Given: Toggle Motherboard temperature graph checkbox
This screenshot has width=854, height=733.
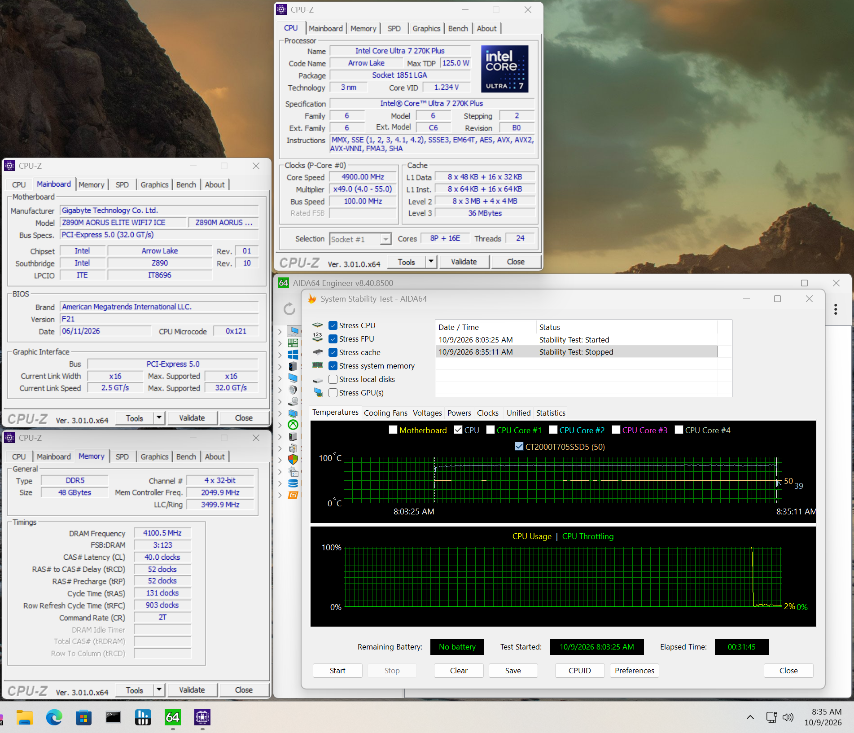Looking at the screenshot, I should coord(393,430).
